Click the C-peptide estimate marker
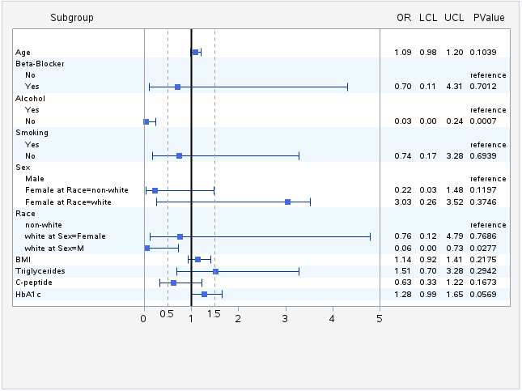The width and height of the screenshot is (522, 391). tap(173, 283)
